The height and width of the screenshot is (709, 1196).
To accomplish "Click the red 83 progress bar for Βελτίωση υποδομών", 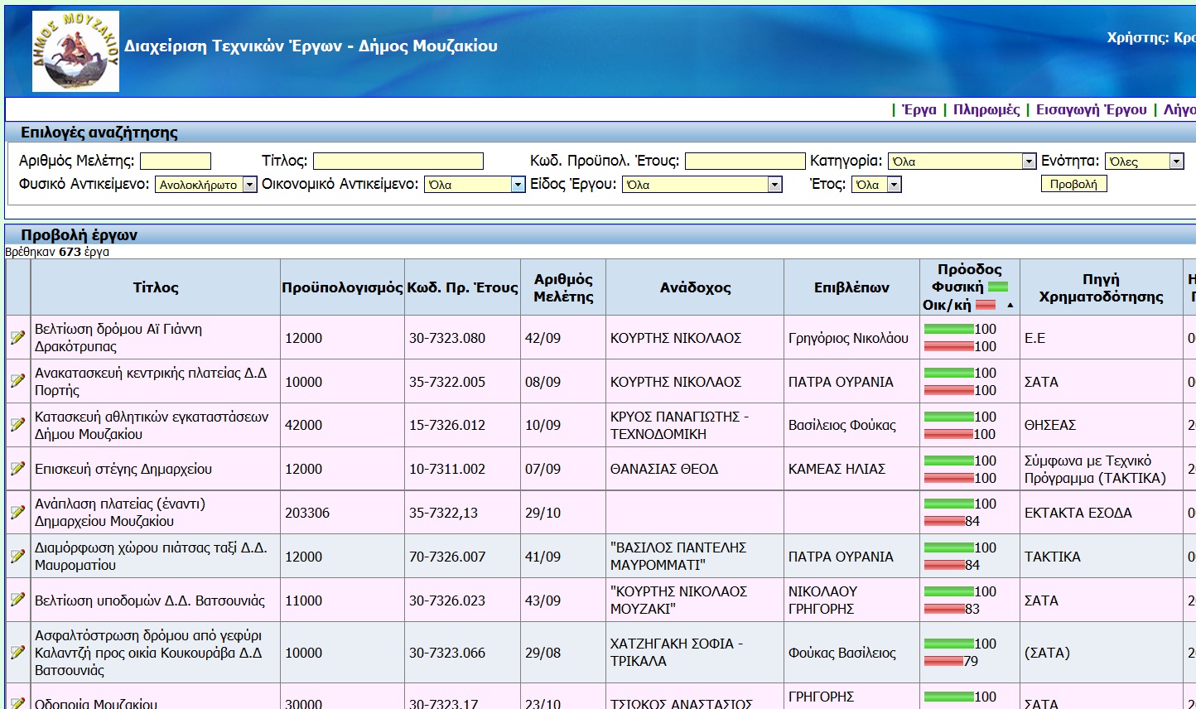I will (944, 609).
